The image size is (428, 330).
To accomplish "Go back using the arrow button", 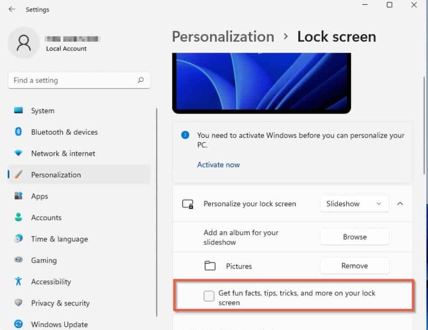I will click(12, 9).
